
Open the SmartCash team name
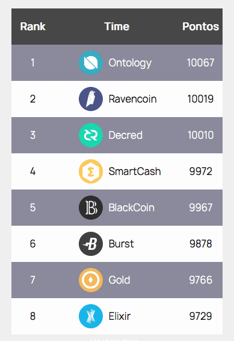[x=135, y=171]
